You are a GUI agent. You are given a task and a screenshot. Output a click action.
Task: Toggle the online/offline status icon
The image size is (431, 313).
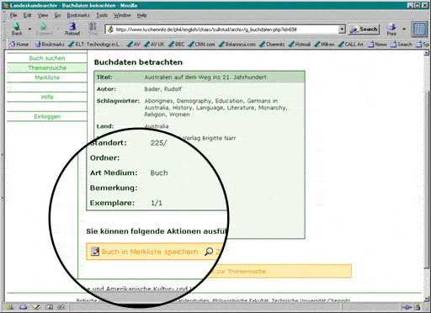[407, 307]
